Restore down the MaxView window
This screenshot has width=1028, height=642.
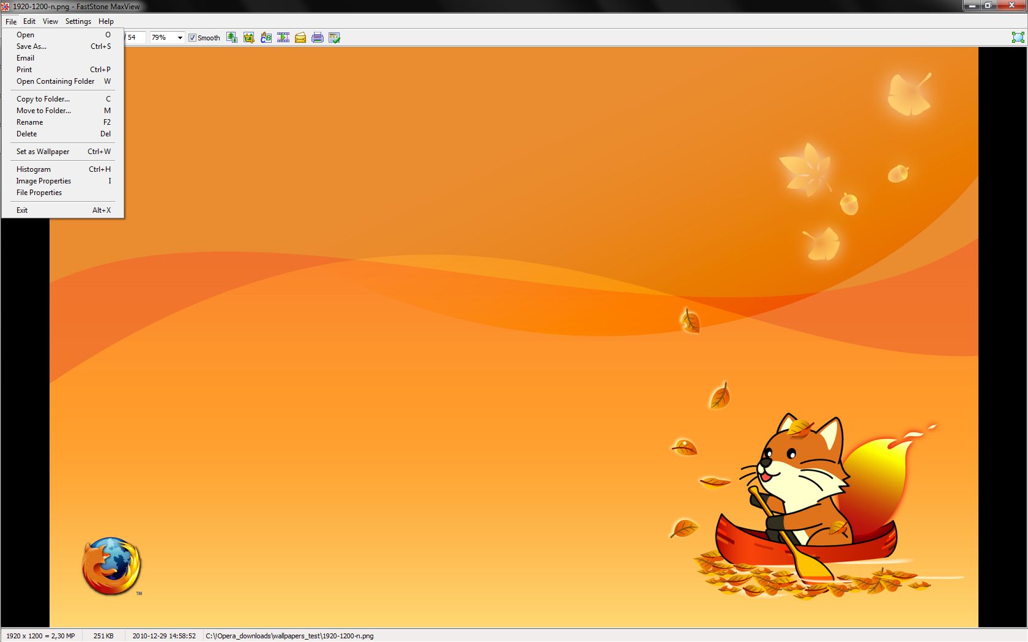pos(988,6)
